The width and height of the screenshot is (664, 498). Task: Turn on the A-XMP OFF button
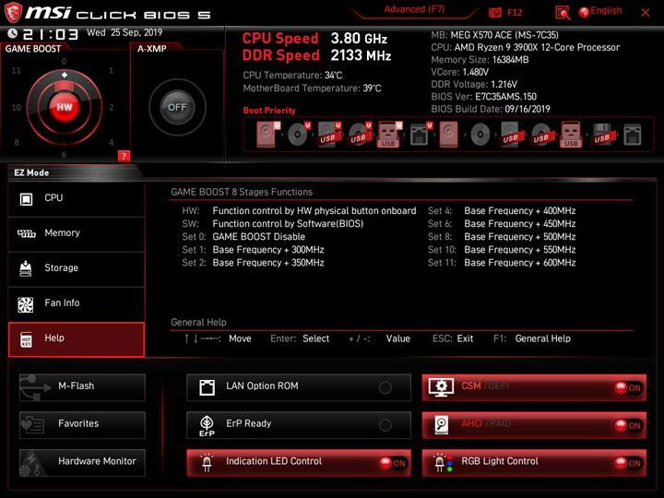tap(177, 107)
